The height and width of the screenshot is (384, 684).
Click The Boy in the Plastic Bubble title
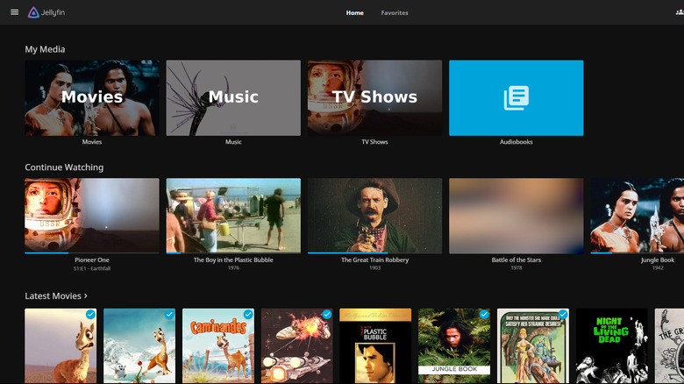point(233,260)
